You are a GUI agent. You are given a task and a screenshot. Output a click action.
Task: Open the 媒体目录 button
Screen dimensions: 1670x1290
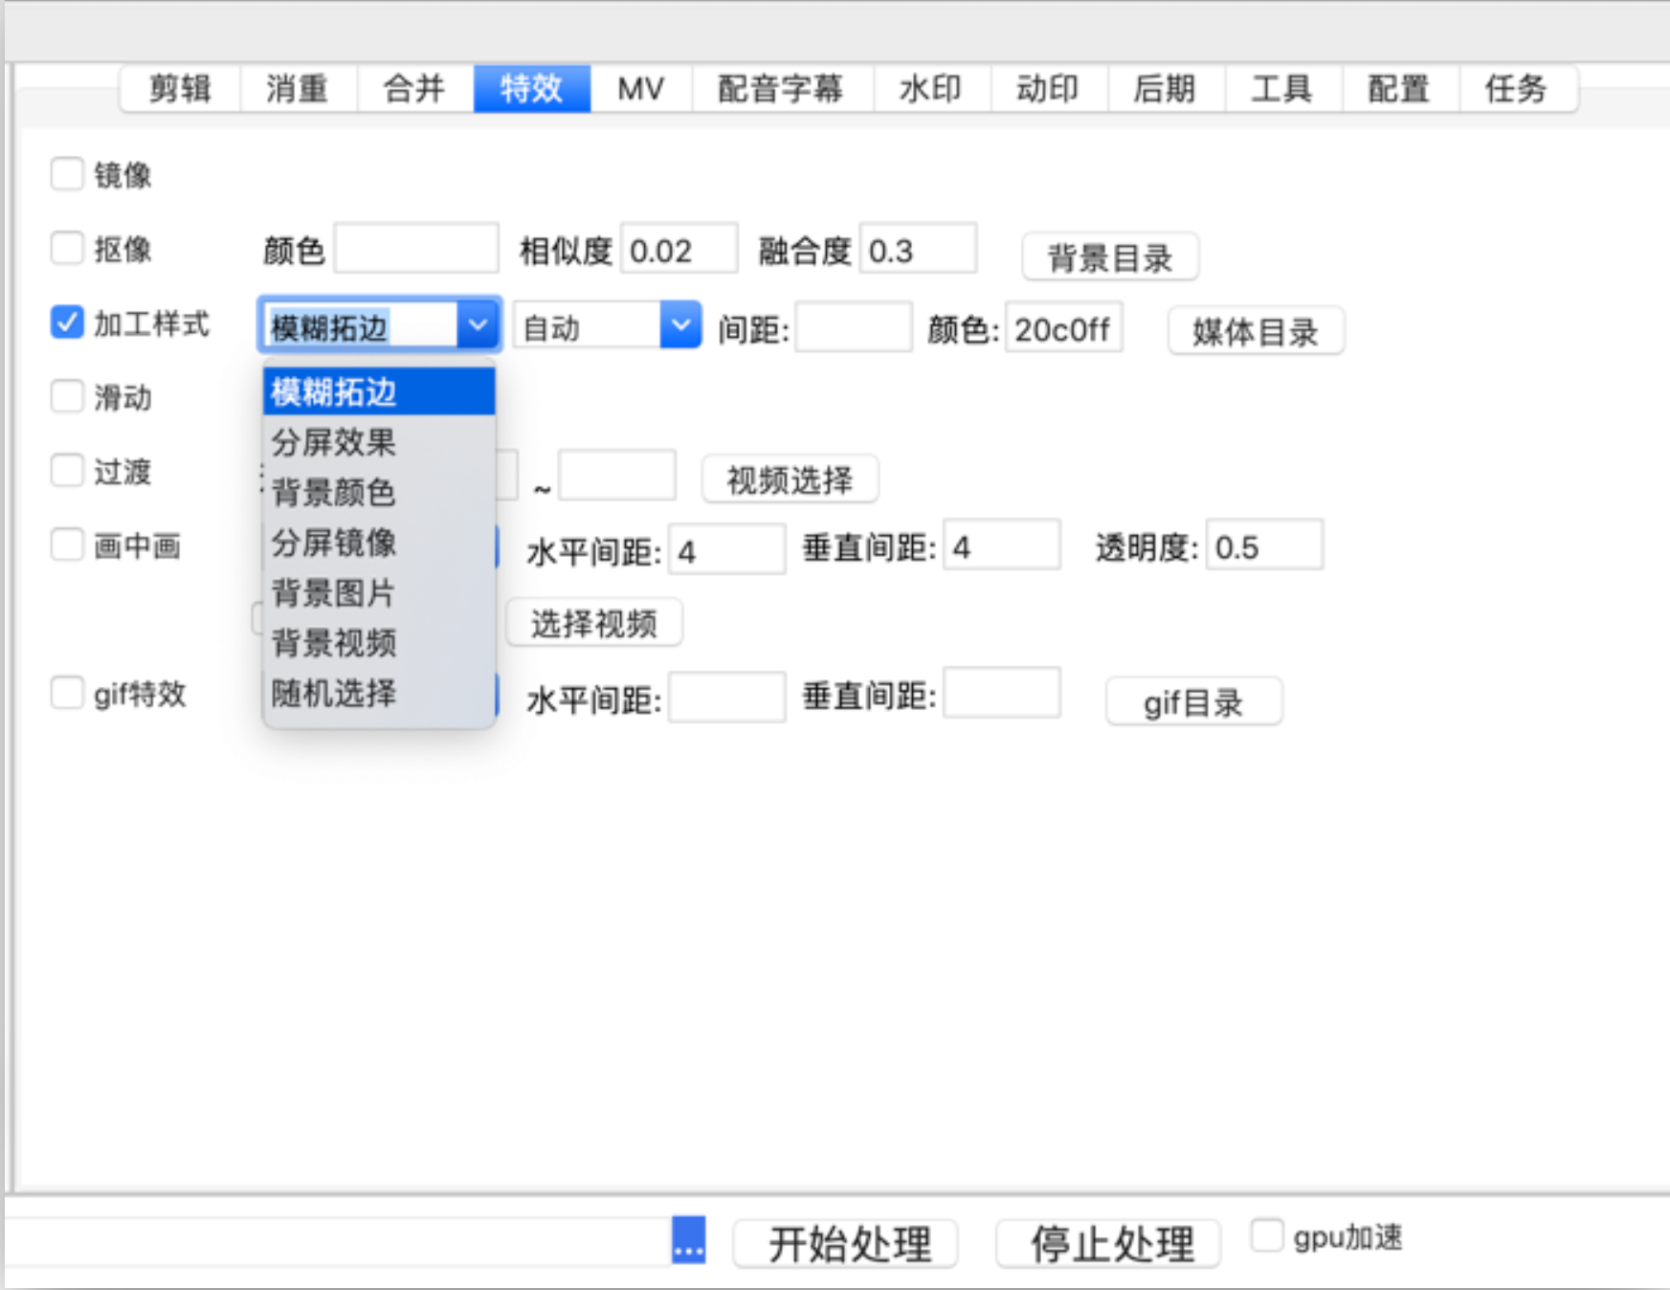[1256, 331]
